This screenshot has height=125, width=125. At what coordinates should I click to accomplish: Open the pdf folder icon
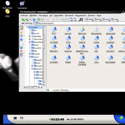(x=96, y=48)
